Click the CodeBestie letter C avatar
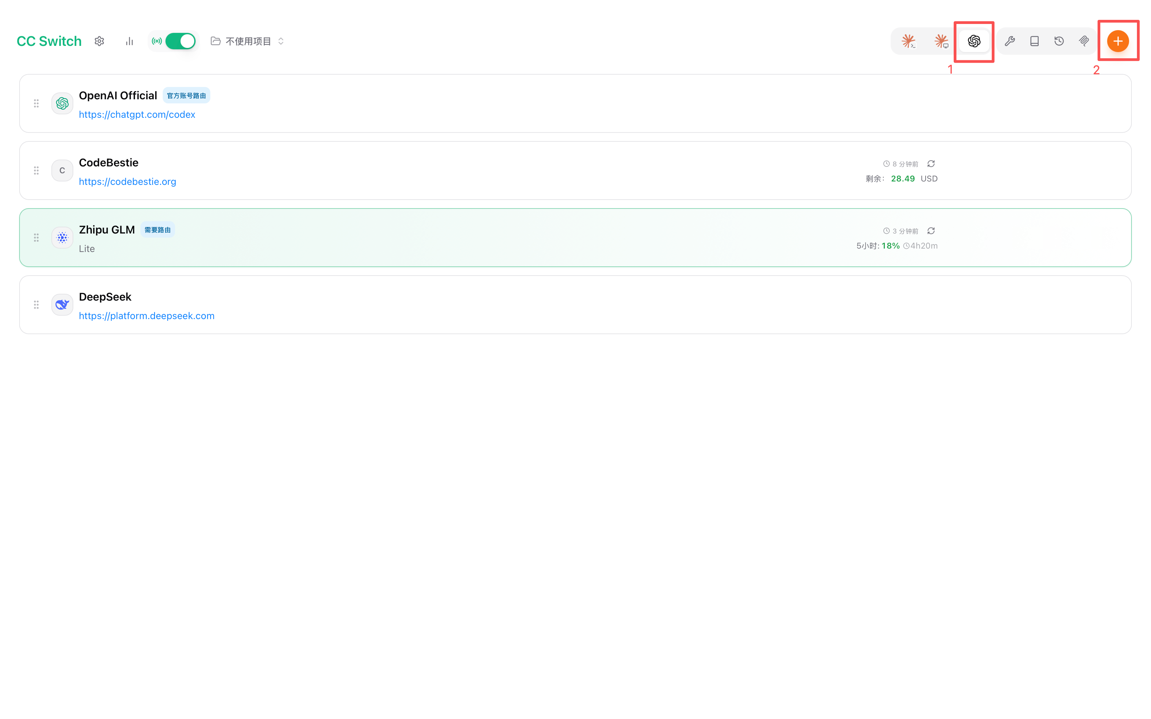This screenshot has width=1151, height=719. coord(62,170)
